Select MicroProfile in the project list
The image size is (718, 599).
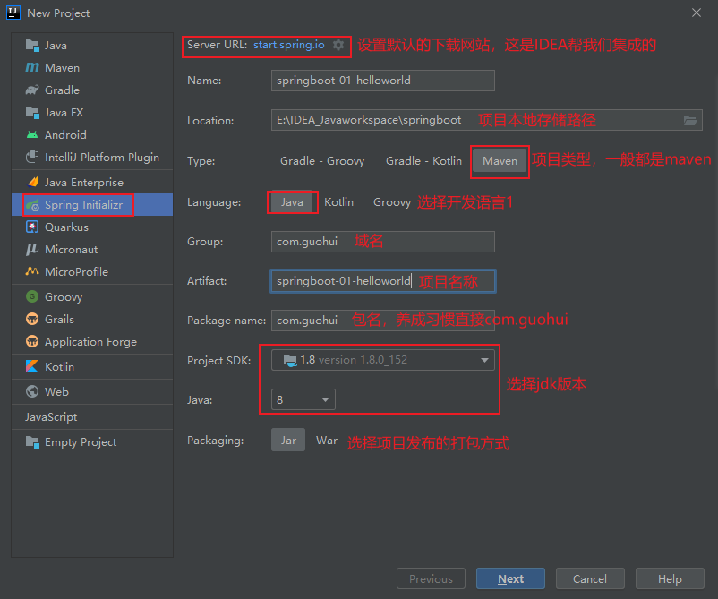click(x=92, y=271)
